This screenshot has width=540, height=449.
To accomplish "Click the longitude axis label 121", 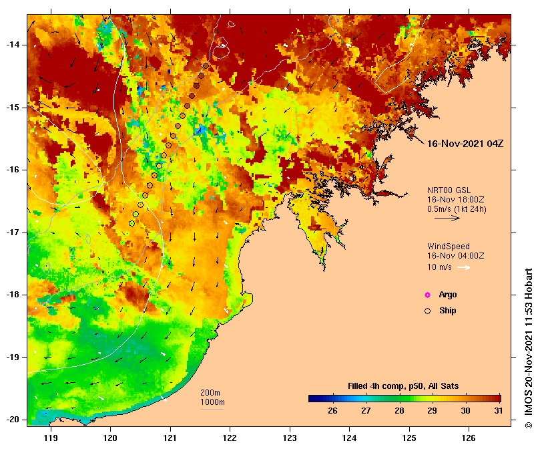I will 170,438.
